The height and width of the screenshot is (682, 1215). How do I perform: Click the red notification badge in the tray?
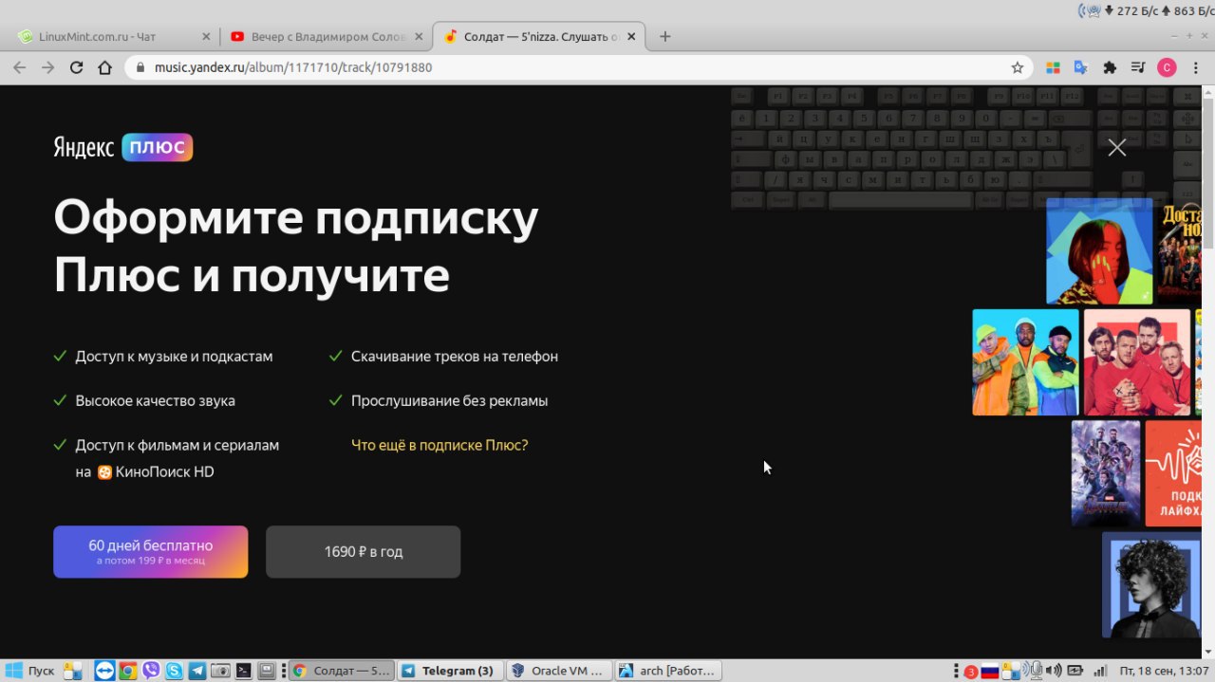click(971, 672)
